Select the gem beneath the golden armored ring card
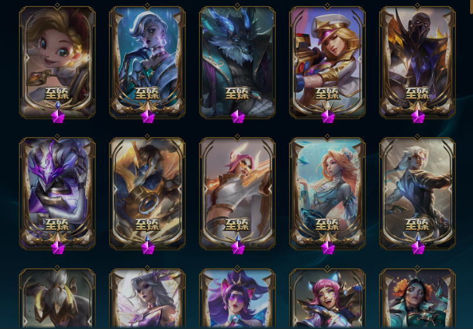Screen dimensions: 473x329 148,248
